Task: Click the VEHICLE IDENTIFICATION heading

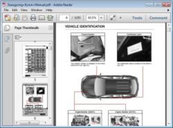Action: (85, 26)
